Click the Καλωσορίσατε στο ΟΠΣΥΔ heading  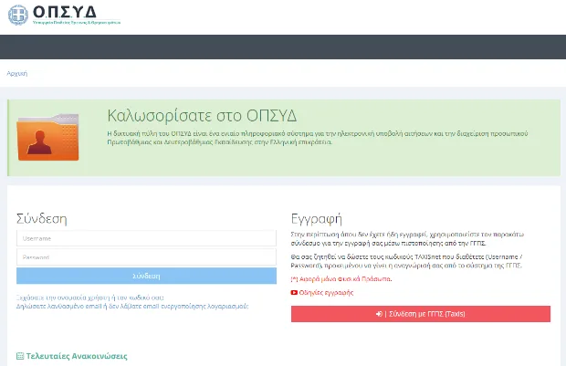coord(202,116)
